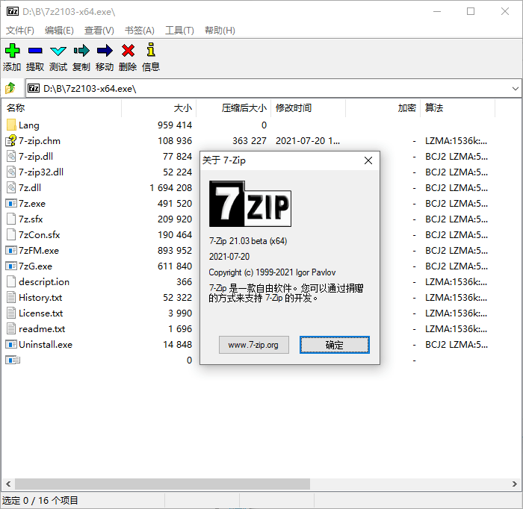523x509 pixels.
Task: Open the 书签(A) bookmarks menu
Action: click(x=139, y=31)
